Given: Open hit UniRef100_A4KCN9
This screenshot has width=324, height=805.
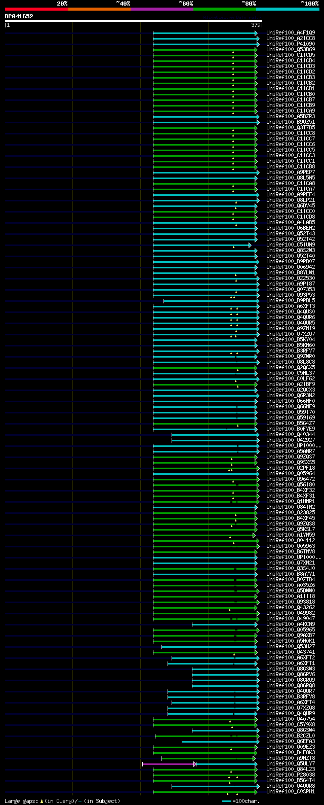Looking at the screenshot, I should (x=291, y=624).
